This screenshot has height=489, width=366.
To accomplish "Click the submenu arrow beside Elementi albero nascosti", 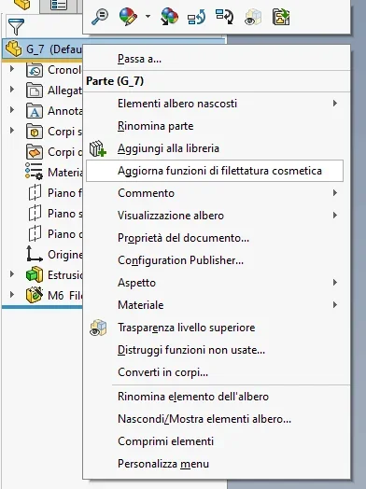I will pyautogui.click(x=335, y=103).
